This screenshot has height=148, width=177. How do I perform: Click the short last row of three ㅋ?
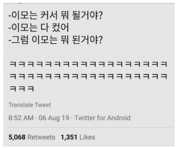pos(22,89)
